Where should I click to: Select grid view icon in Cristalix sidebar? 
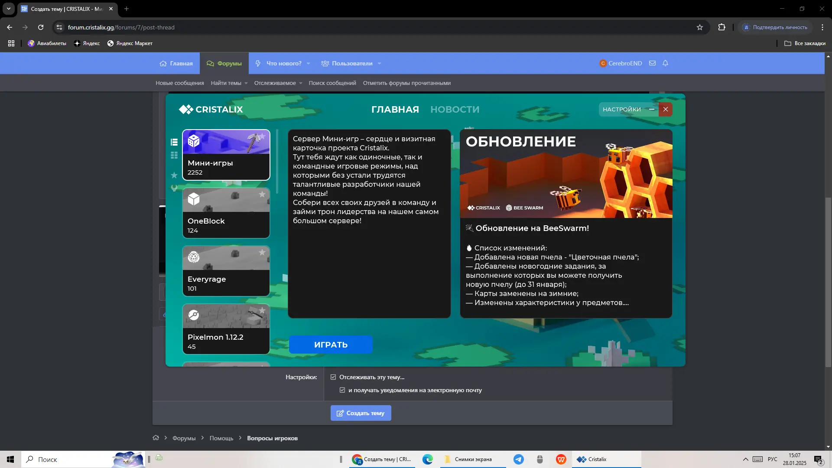point(174,155)
